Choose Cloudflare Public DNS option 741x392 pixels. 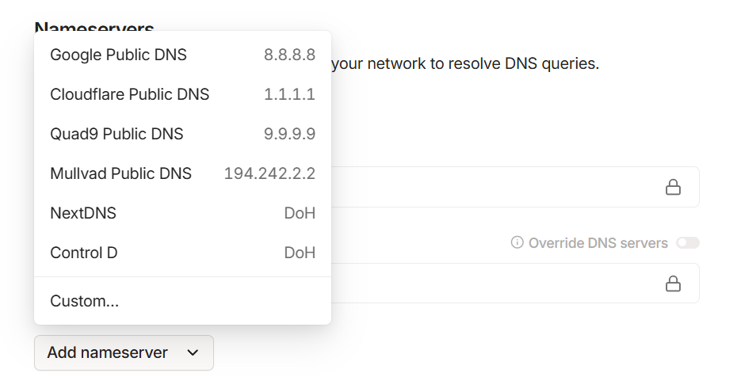pyautogui.click(x=130, y=94)
